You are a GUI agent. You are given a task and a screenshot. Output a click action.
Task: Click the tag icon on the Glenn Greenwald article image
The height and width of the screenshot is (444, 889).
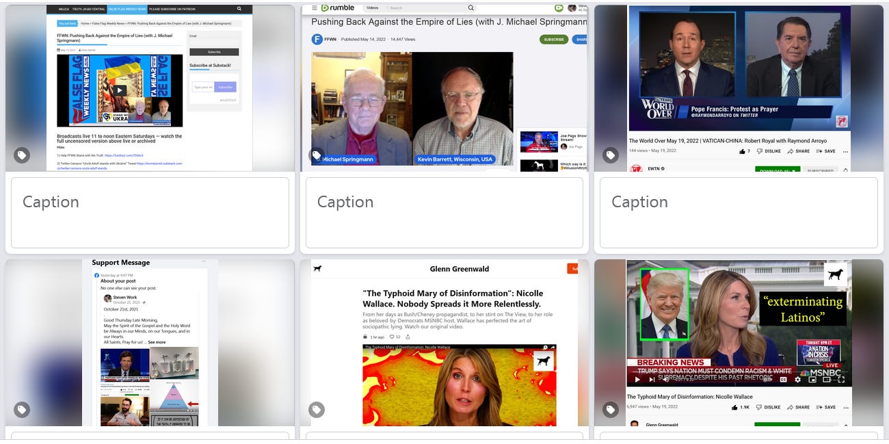[x=316, y=410]
